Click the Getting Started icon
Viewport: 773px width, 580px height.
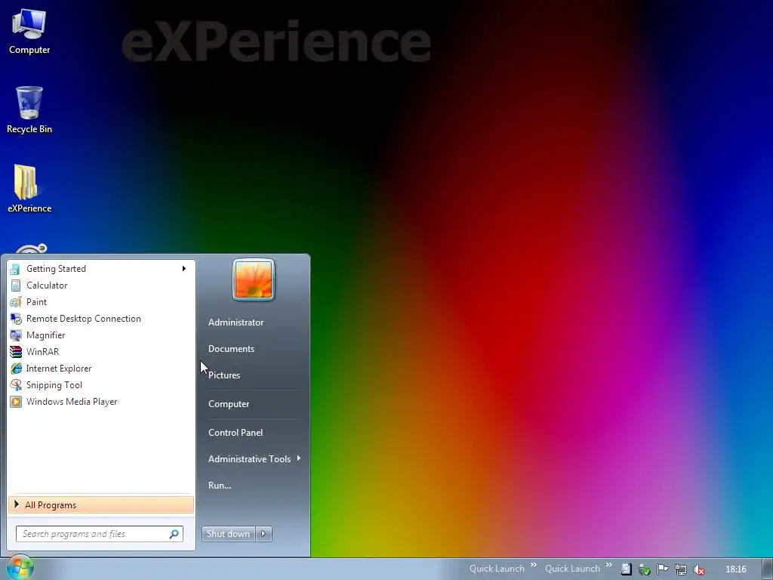[15, 269]
